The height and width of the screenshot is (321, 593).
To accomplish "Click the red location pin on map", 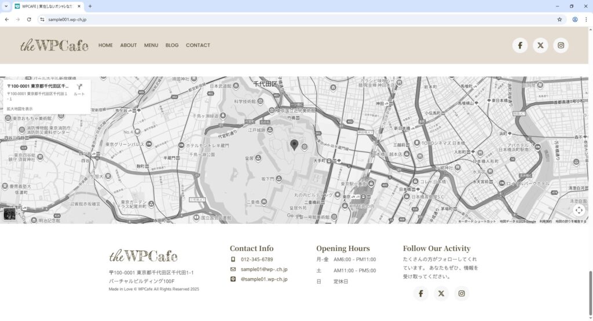I will (294, 145).
